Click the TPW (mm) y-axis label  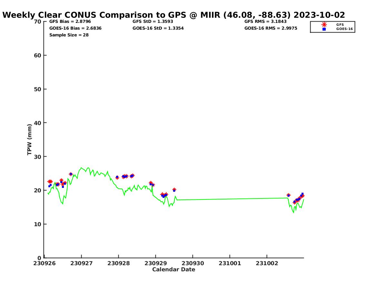point(30,140)
